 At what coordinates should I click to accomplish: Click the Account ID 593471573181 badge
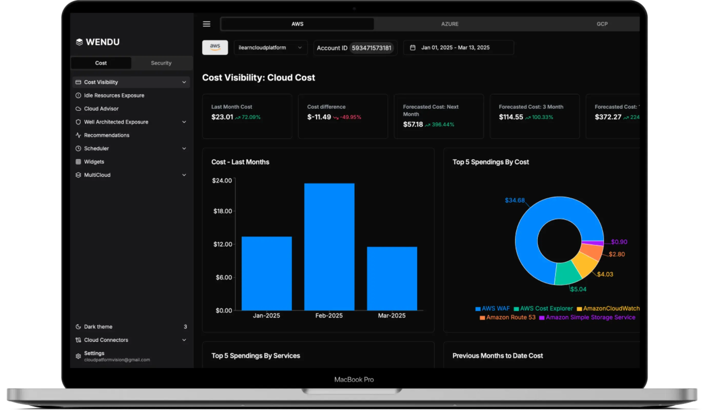click(371, 48)
